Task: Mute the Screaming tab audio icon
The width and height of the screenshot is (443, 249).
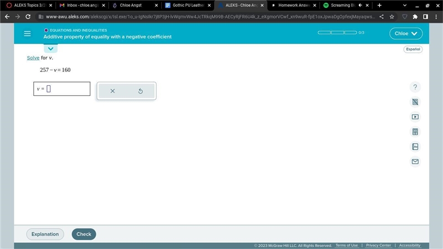Action: pos(360,5)
